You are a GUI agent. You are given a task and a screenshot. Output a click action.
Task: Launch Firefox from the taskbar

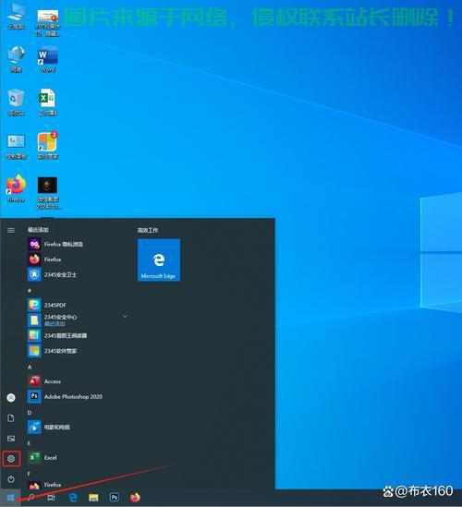pyautogui.click(x=135, y=497)
